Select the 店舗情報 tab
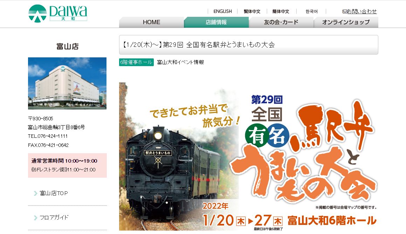The width and height of the screenshot is (406, 234). coord(216,22)
